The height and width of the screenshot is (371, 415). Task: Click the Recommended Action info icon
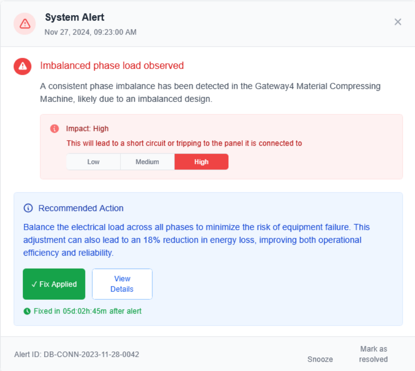[x=29, y=208]
